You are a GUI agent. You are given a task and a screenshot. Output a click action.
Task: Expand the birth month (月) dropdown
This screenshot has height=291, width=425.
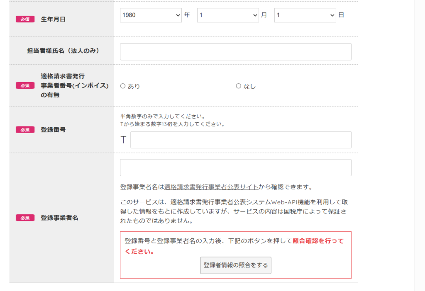click(x=228, y=15)
